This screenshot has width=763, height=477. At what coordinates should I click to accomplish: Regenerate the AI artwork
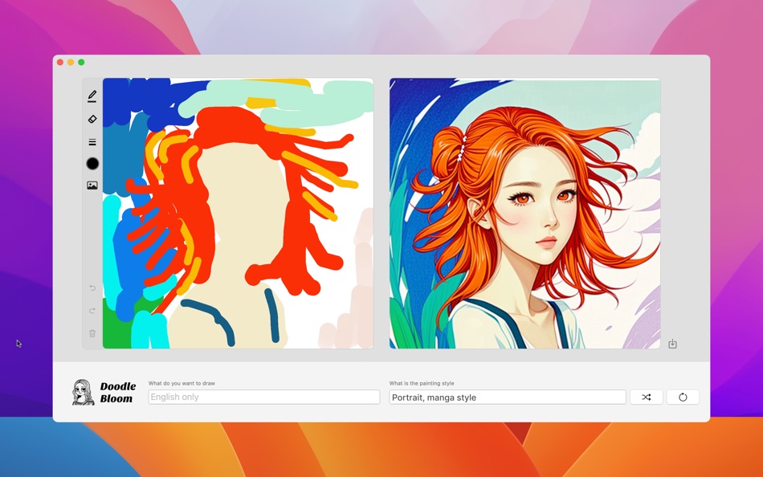click(x=682, y=397)
